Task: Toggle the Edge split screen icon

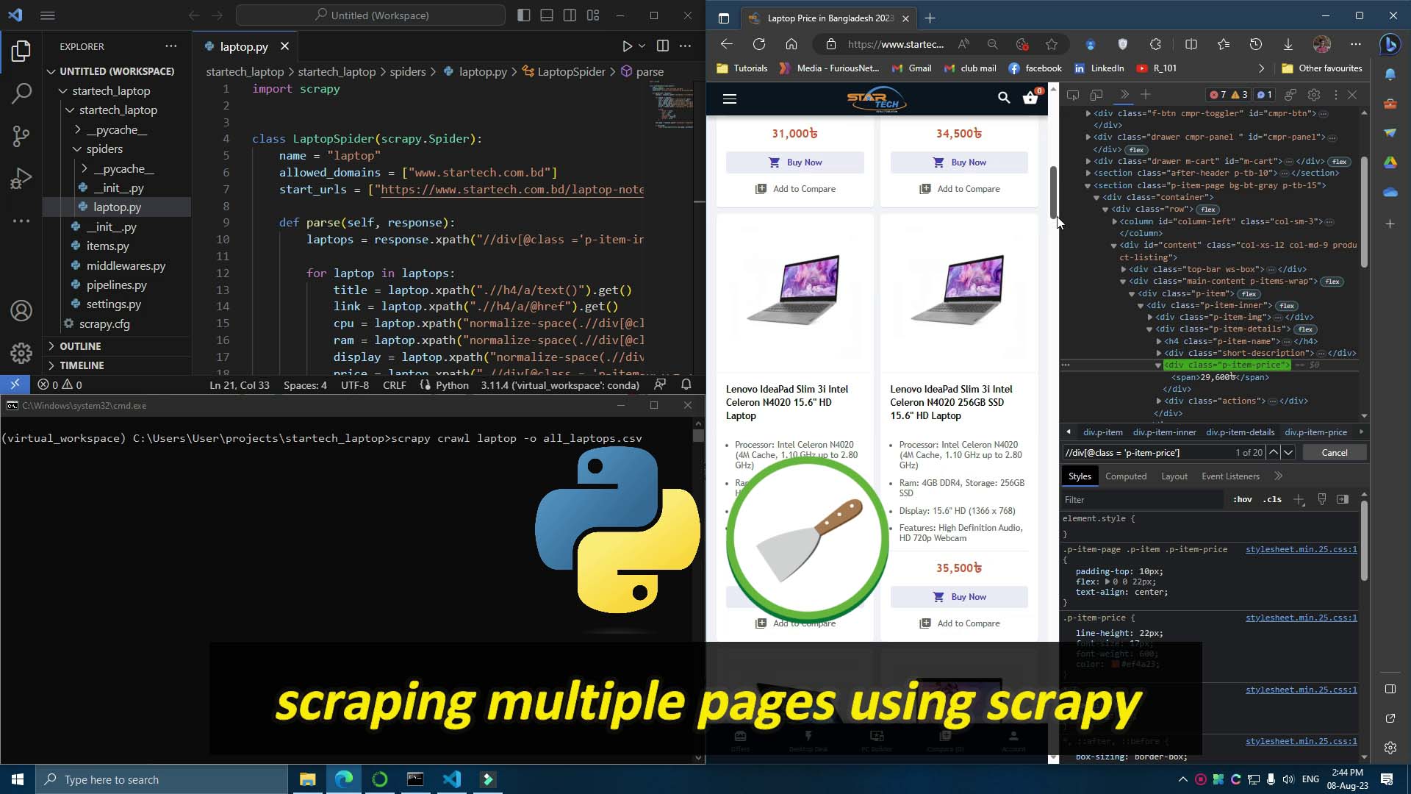Action: 1191,44
